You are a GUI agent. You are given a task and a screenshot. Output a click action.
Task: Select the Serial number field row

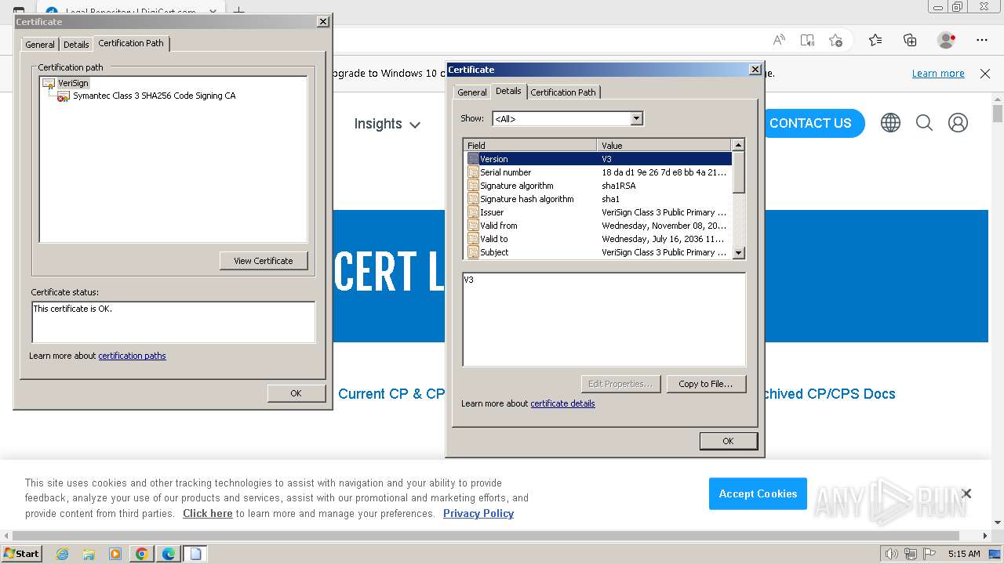(598, 172)
